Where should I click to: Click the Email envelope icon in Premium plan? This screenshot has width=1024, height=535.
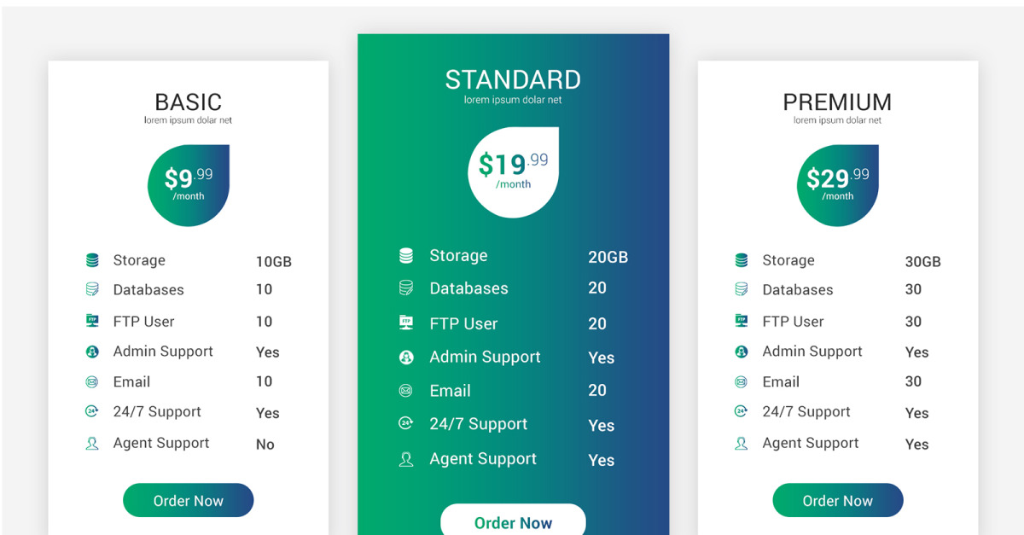click(742, 381)
